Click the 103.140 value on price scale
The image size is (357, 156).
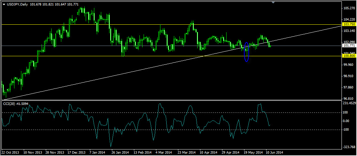point(349,31)
